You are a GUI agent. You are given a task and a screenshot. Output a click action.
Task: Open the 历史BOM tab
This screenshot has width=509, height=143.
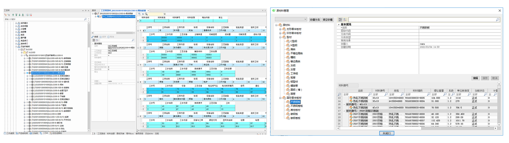coord(149,134)
